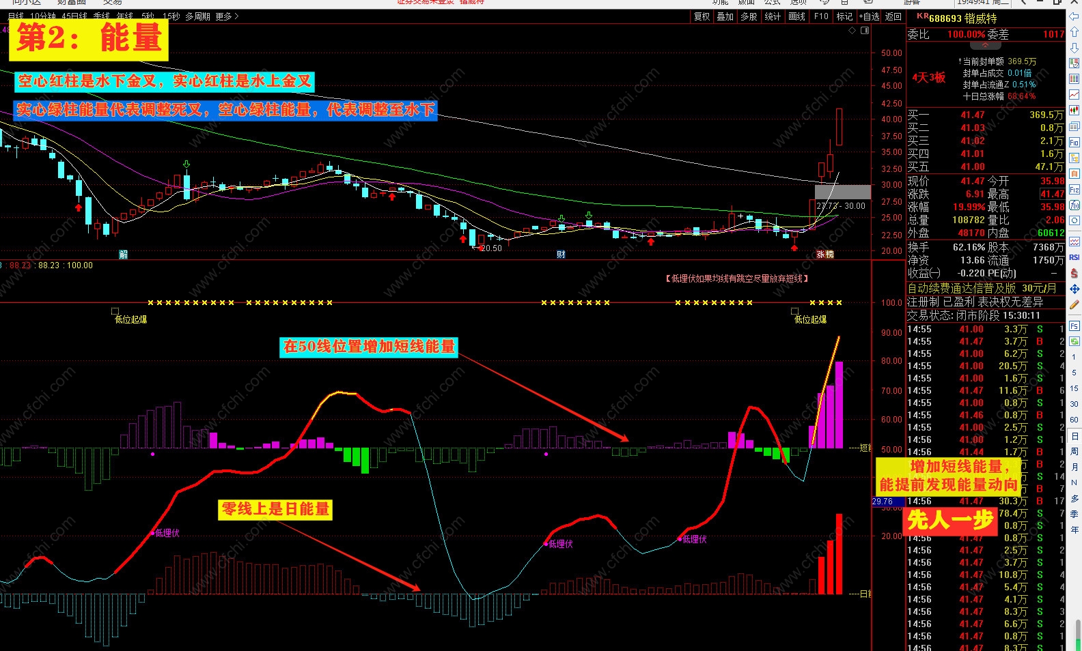
Task: Switch to 年线 period tab
Action: (x=125, y=16)
